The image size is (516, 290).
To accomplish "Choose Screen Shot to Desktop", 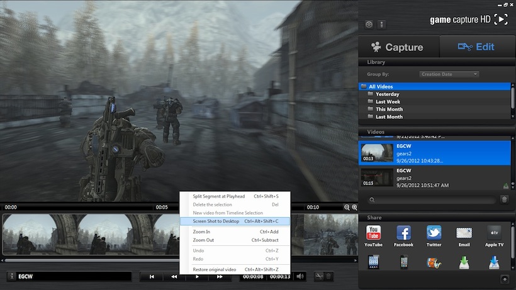I will (235, 221).
